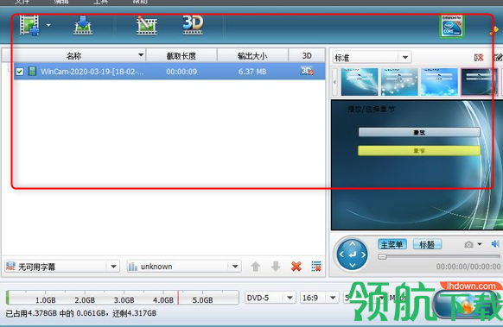Screen dimensions: 503x327
Task: Sort by the 名称 column header
Action: 73,56
